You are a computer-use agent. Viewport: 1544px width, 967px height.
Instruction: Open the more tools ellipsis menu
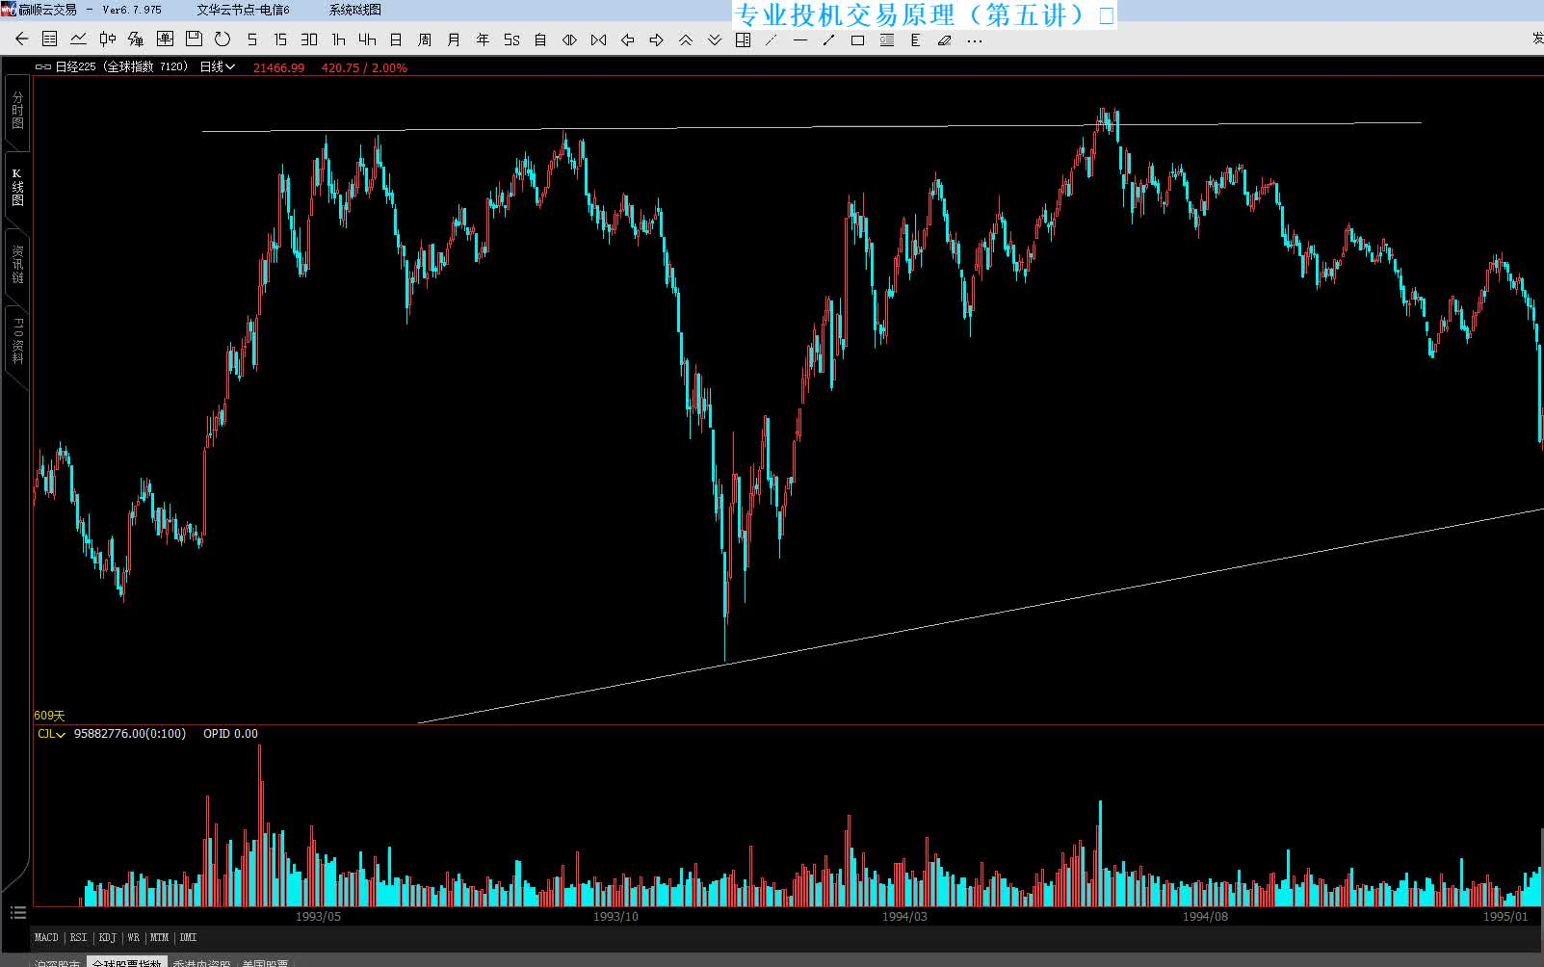click(x=975, y=40)
